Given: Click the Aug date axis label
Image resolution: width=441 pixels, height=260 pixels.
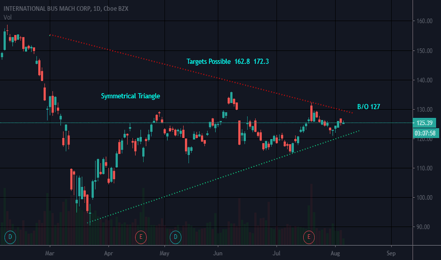Looking at the screenshot, I should (335, 253).
